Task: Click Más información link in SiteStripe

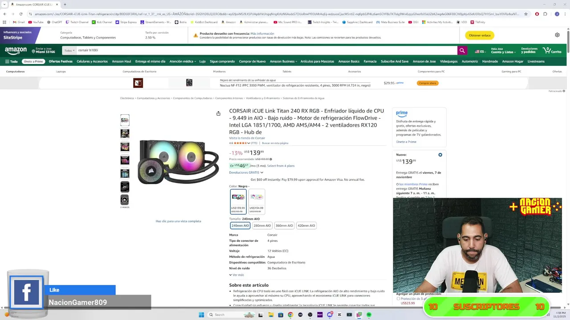Action: (262, 34)
